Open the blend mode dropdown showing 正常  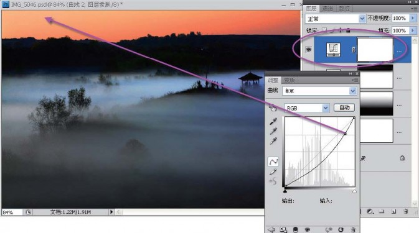pyautogui.click(x=335, y=19)
